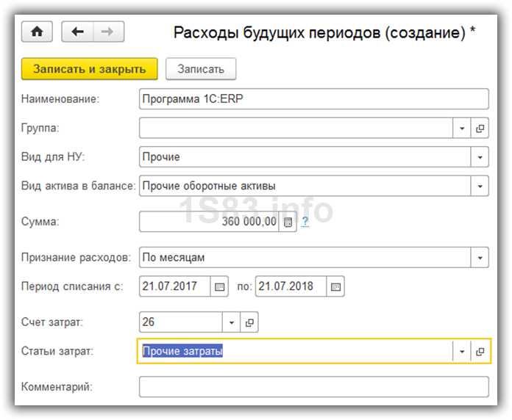512x420 pixels.
Task: Edit the Наименование field
Action: [x=314, y=98]
